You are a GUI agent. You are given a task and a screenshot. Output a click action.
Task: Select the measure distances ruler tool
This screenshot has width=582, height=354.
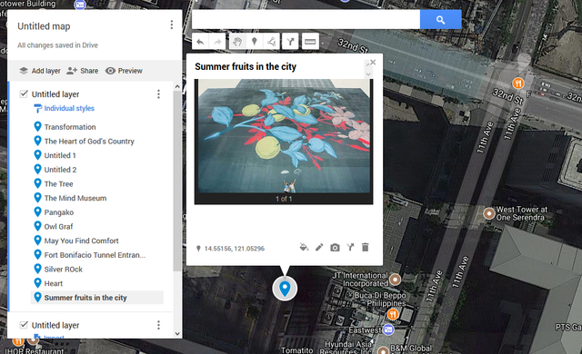click(310, 42)
